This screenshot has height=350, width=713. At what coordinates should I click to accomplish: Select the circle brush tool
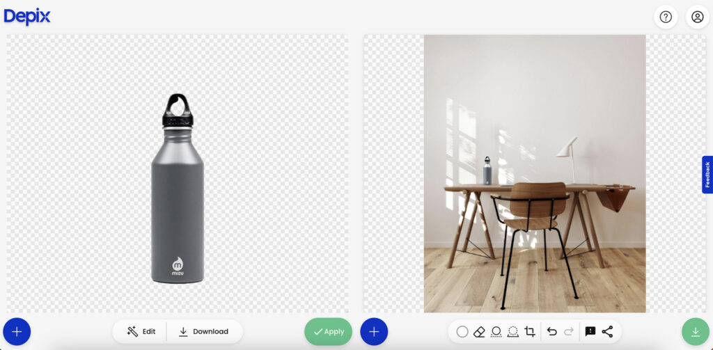point(462,331)
